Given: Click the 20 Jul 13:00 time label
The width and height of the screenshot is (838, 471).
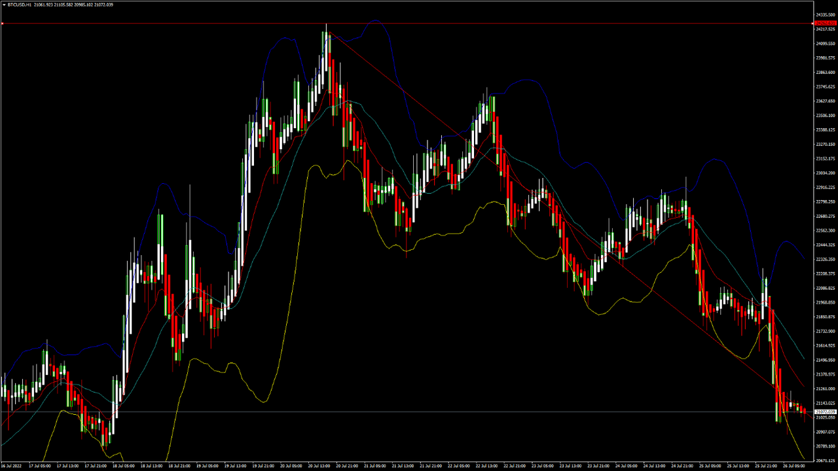Looking at the screenshot, I should 320,466.
